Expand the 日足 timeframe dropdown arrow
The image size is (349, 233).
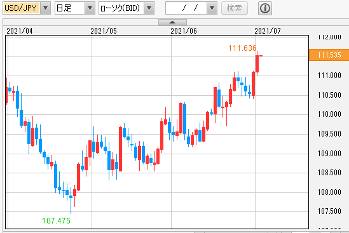point(90,8)
